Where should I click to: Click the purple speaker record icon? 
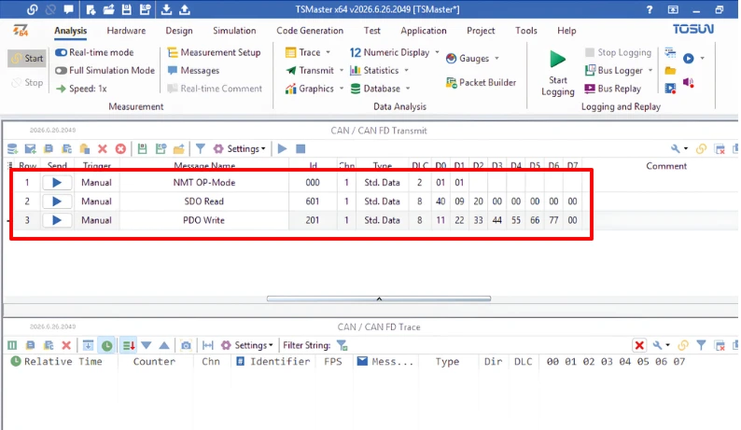point(689,83)
